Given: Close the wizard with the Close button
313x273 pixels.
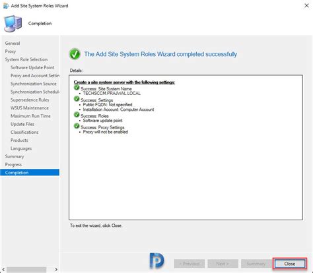Looking at the screenshot, I should coord(289,264).
